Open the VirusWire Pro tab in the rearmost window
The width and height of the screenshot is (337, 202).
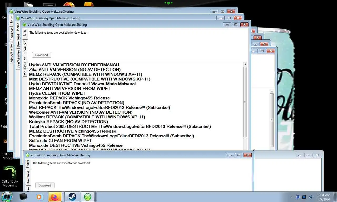pyautogui.click(x=12, y=53)
